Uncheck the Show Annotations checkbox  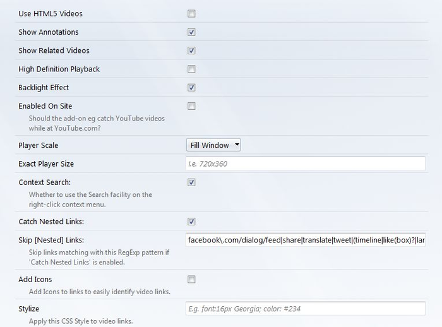[x=191, y=32]
